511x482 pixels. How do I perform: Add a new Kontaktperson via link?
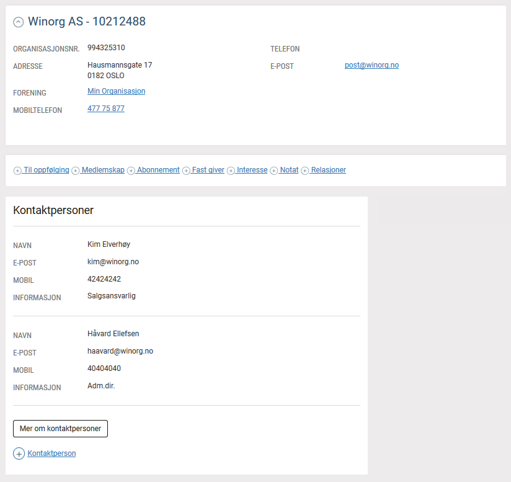pyautogui.click(x=51, y=453)
